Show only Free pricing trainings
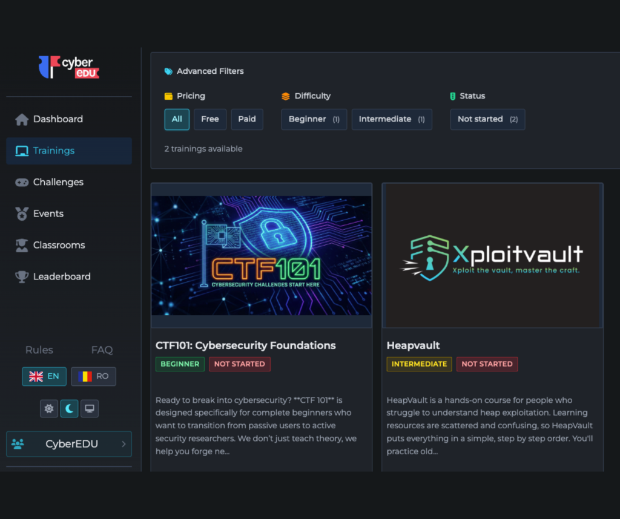The height and width of the screenshot is (519, 620). coord(209,119)
